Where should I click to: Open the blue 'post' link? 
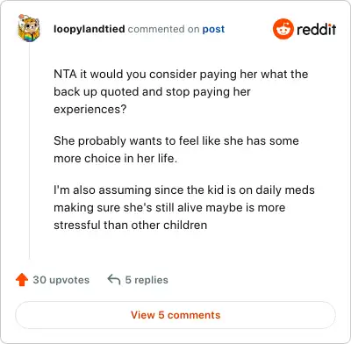coord(213,29)
